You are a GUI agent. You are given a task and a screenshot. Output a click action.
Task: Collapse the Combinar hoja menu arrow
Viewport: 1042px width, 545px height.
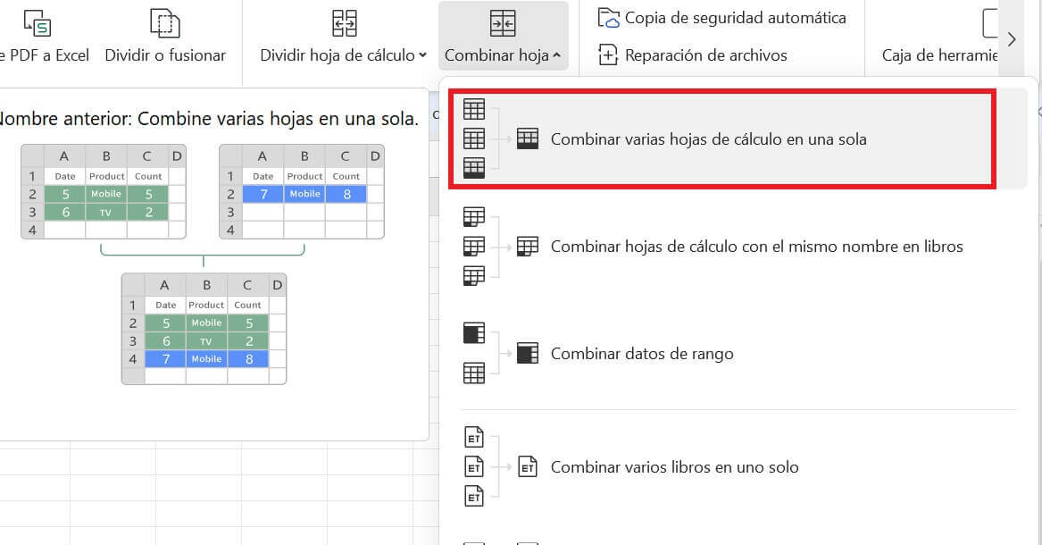(557, 55)
